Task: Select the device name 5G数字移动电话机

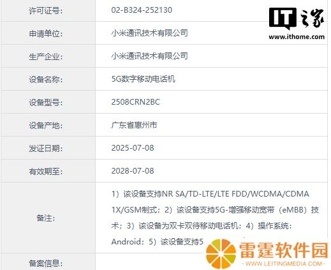Action: coord(143,79)
